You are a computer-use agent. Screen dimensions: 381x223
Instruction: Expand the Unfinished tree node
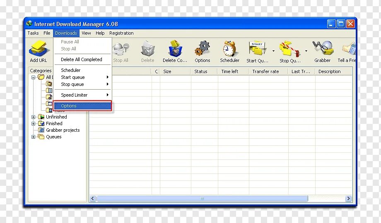tap(33, 117)
